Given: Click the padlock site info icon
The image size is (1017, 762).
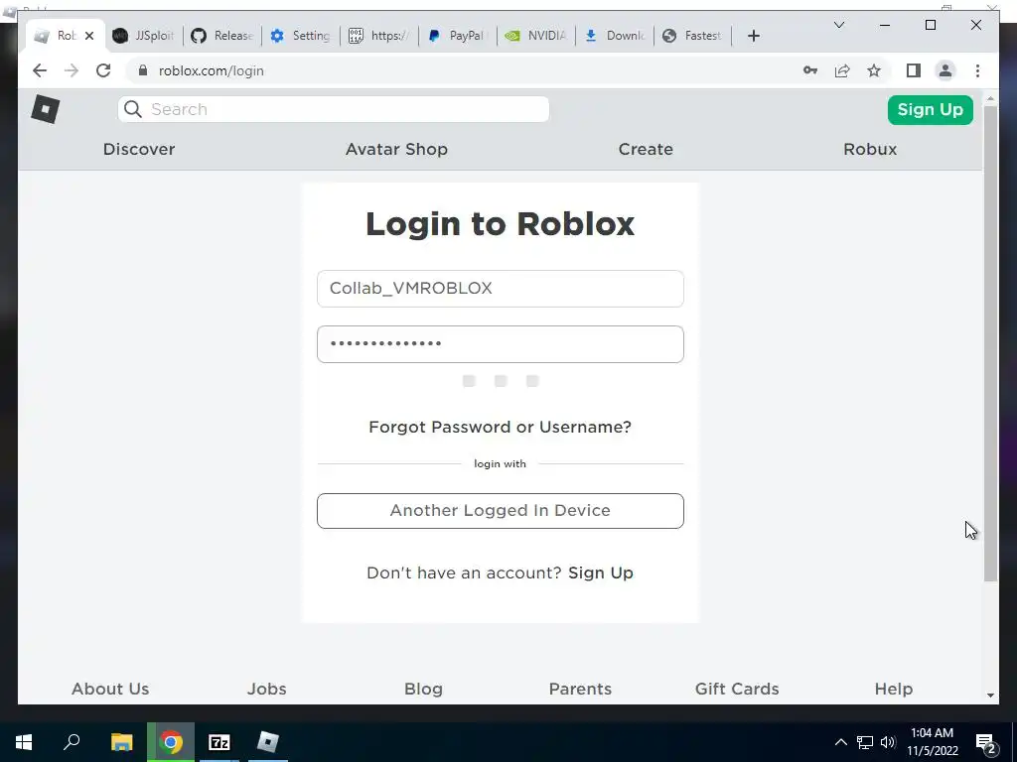Looking at the screenshot, I should [x=143, y=70].
